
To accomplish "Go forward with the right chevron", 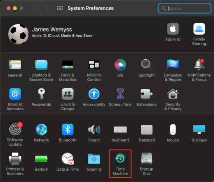I will [x=47, y=8].
